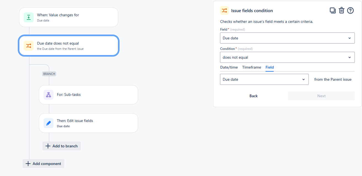362x176 pixels.
Task: Expand the compare field Due date dropdown
Action: [x=264, y=79]
